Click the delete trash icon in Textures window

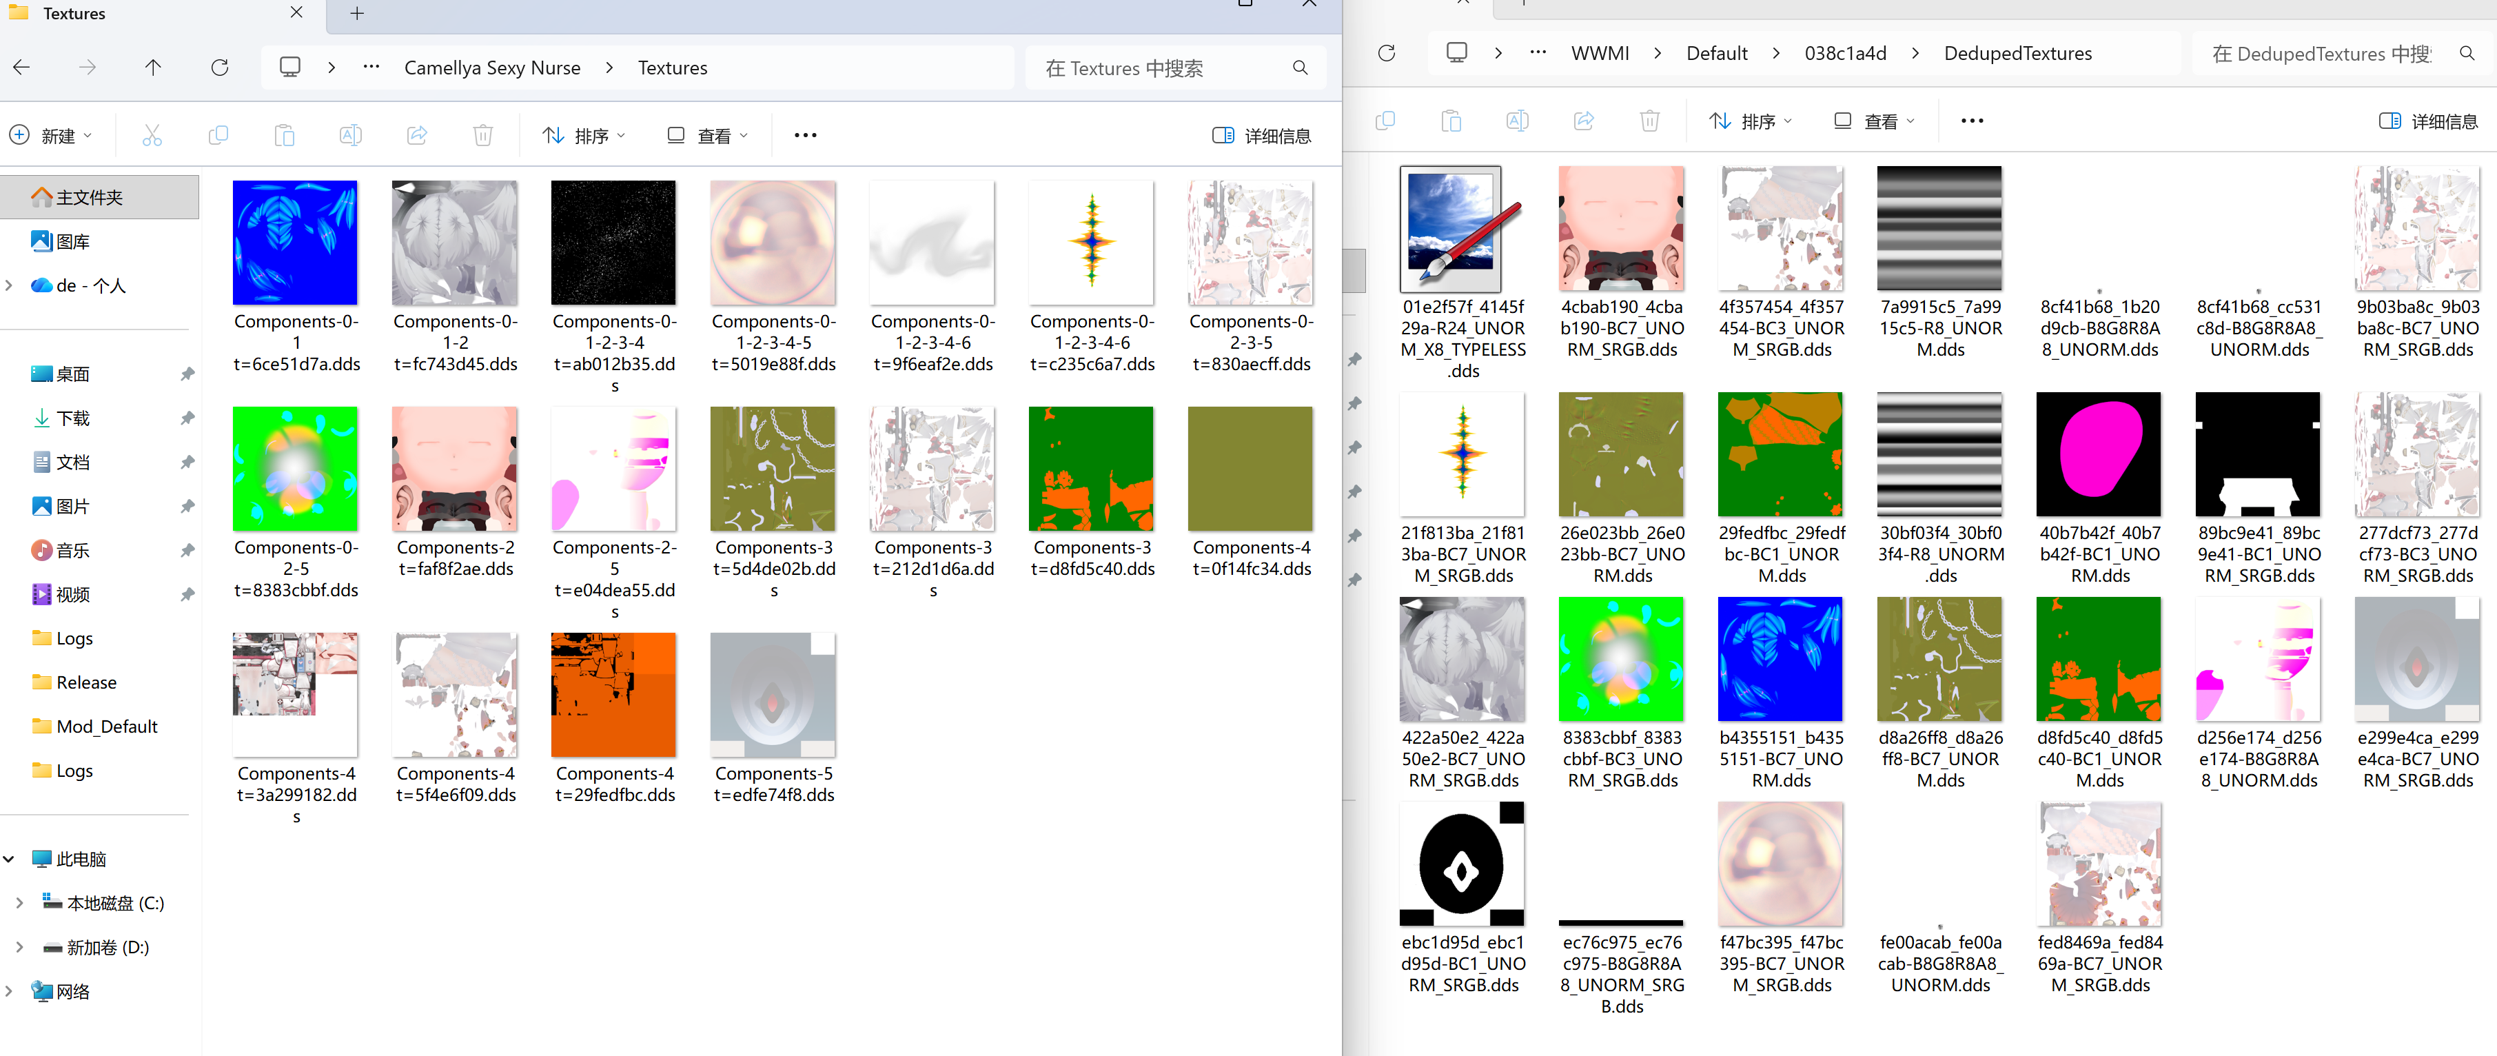pos(482,136)
